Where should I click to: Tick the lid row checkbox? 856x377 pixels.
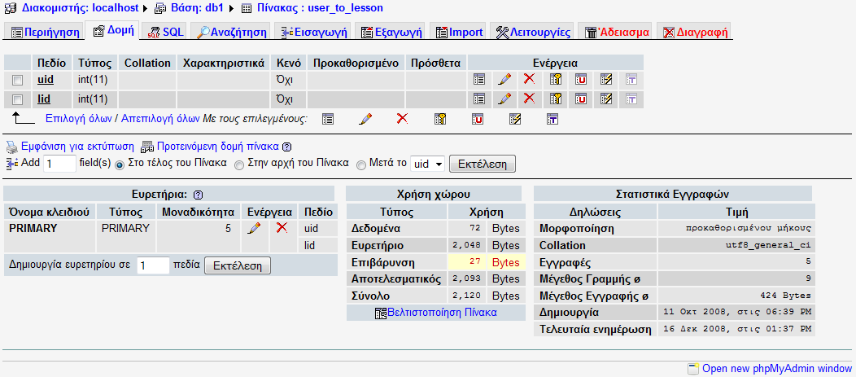[x=17, y=99]
